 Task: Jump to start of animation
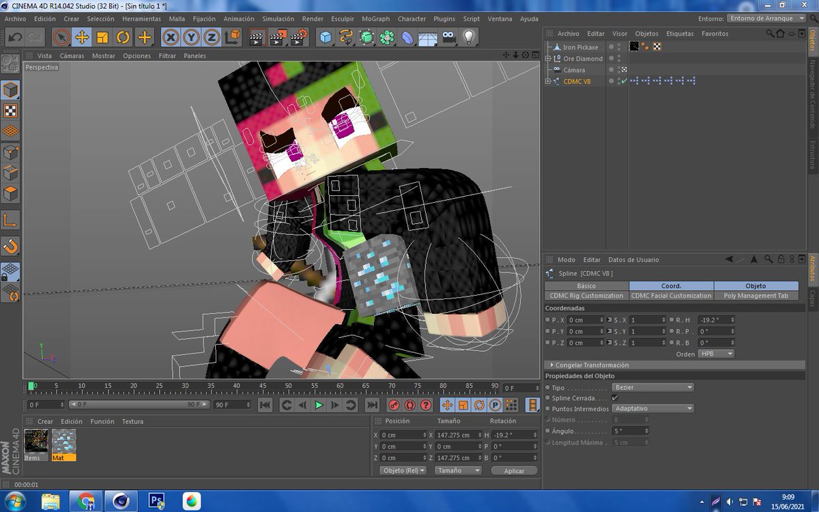(265, 405)
